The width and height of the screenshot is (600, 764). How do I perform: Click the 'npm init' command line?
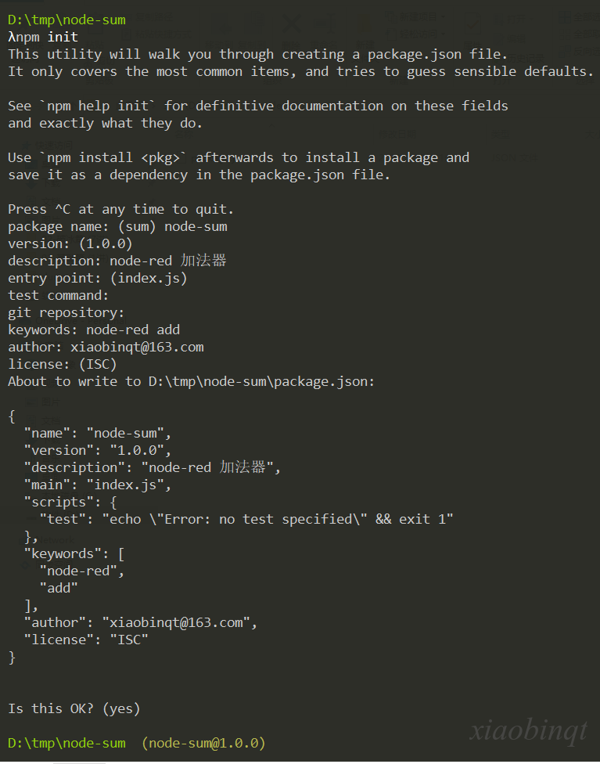[43, 37]
